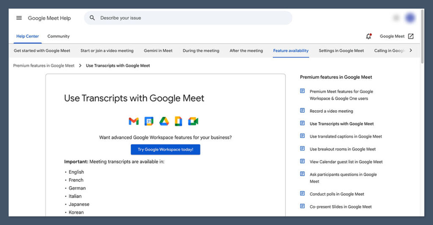Click the Google Drive product icon
Viewport: 433px width, 225px height.
(164, 121)
